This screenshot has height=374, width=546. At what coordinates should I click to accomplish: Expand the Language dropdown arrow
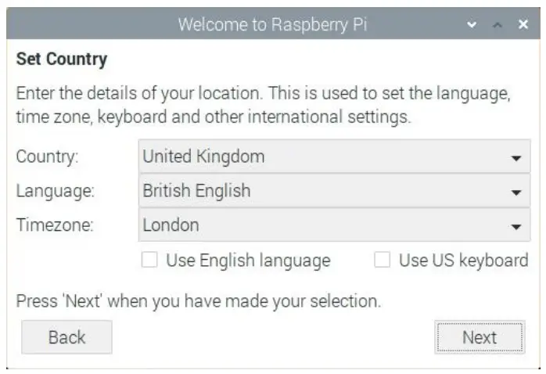(x=515, y=192)
